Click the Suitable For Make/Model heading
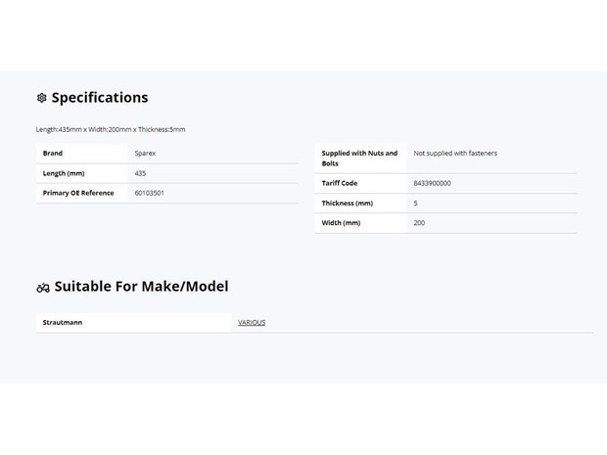The image size is (607, 455). [141, 287]
